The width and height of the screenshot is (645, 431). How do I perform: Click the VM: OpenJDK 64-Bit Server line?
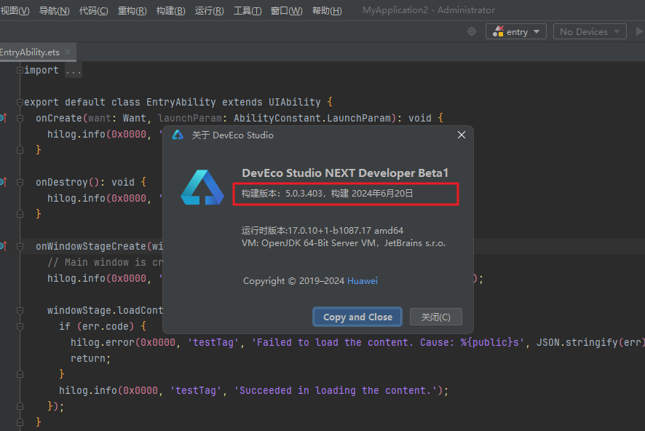tap(344, 243)
